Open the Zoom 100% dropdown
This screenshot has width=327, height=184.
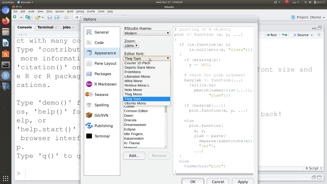coord(131,46)
